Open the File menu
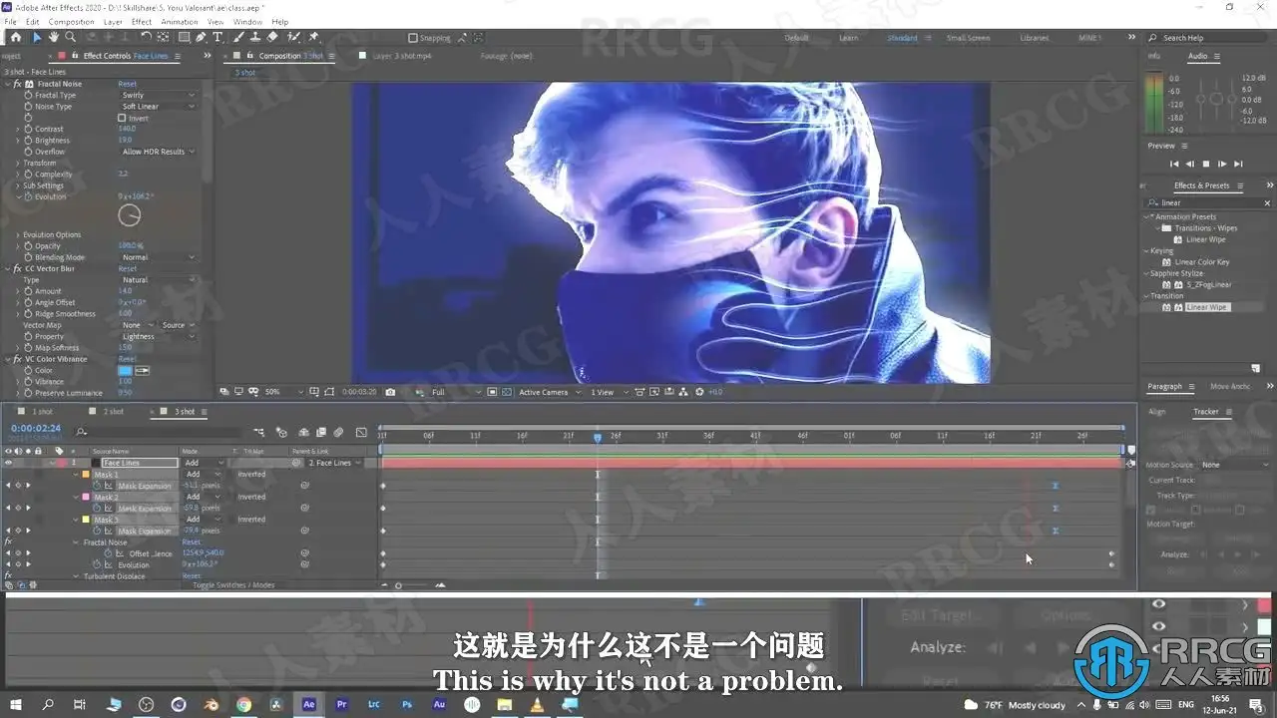The image size is (1277, 718). pyautogui.click(x=10, y=22)
